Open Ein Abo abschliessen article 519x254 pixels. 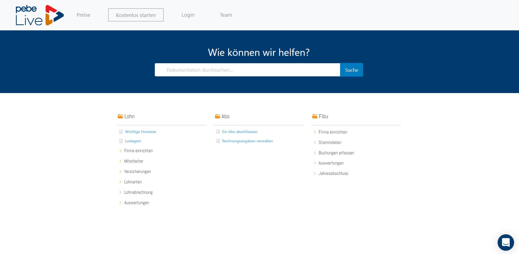pyautogui.click(x=240, y=132)
